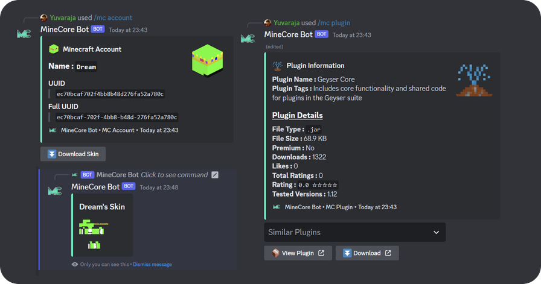
Task: Click the eye icon next to 'Only you can see this'
Action: 75,264
